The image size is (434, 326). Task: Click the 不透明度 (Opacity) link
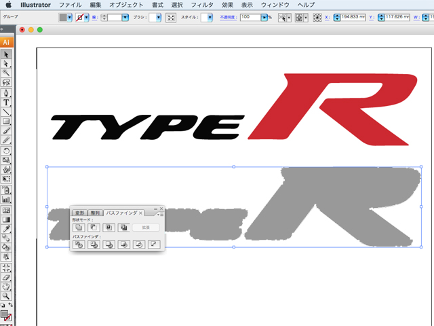pos(227,17)
